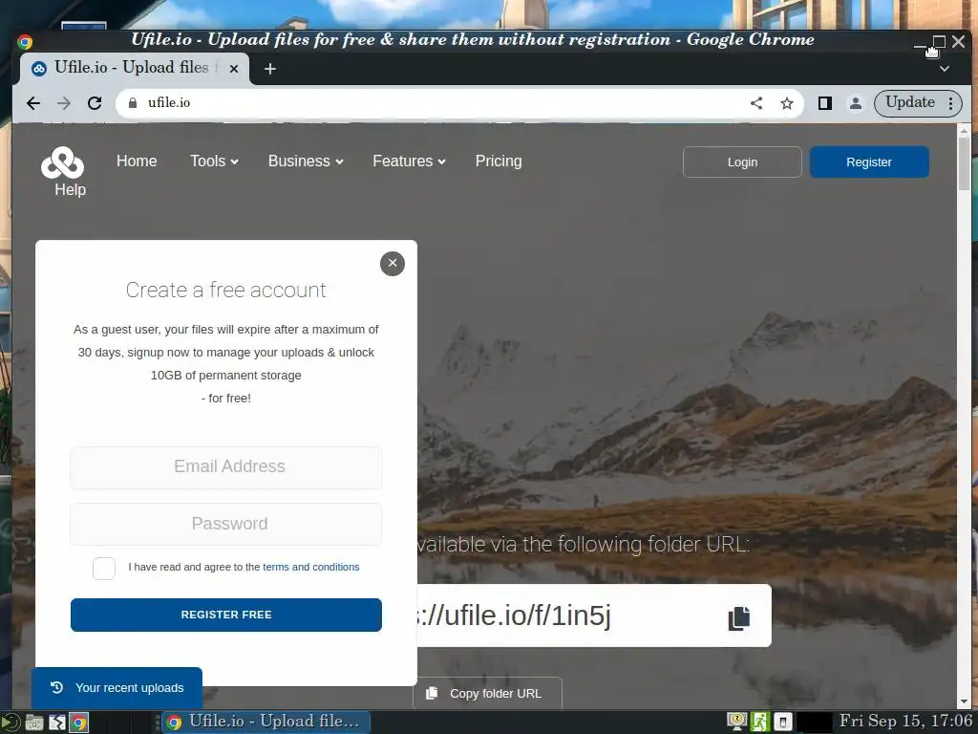This screenshot has height=734, width=978.
Task: Expand the Tools dropdown menu
Action: click(214, 161)
